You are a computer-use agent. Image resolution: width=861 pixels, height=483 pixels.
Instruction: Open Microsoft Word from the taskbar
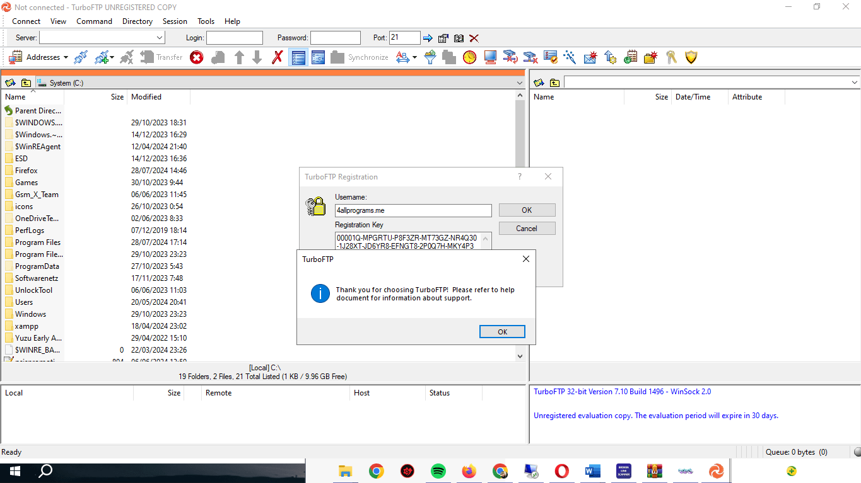point(593,471)
